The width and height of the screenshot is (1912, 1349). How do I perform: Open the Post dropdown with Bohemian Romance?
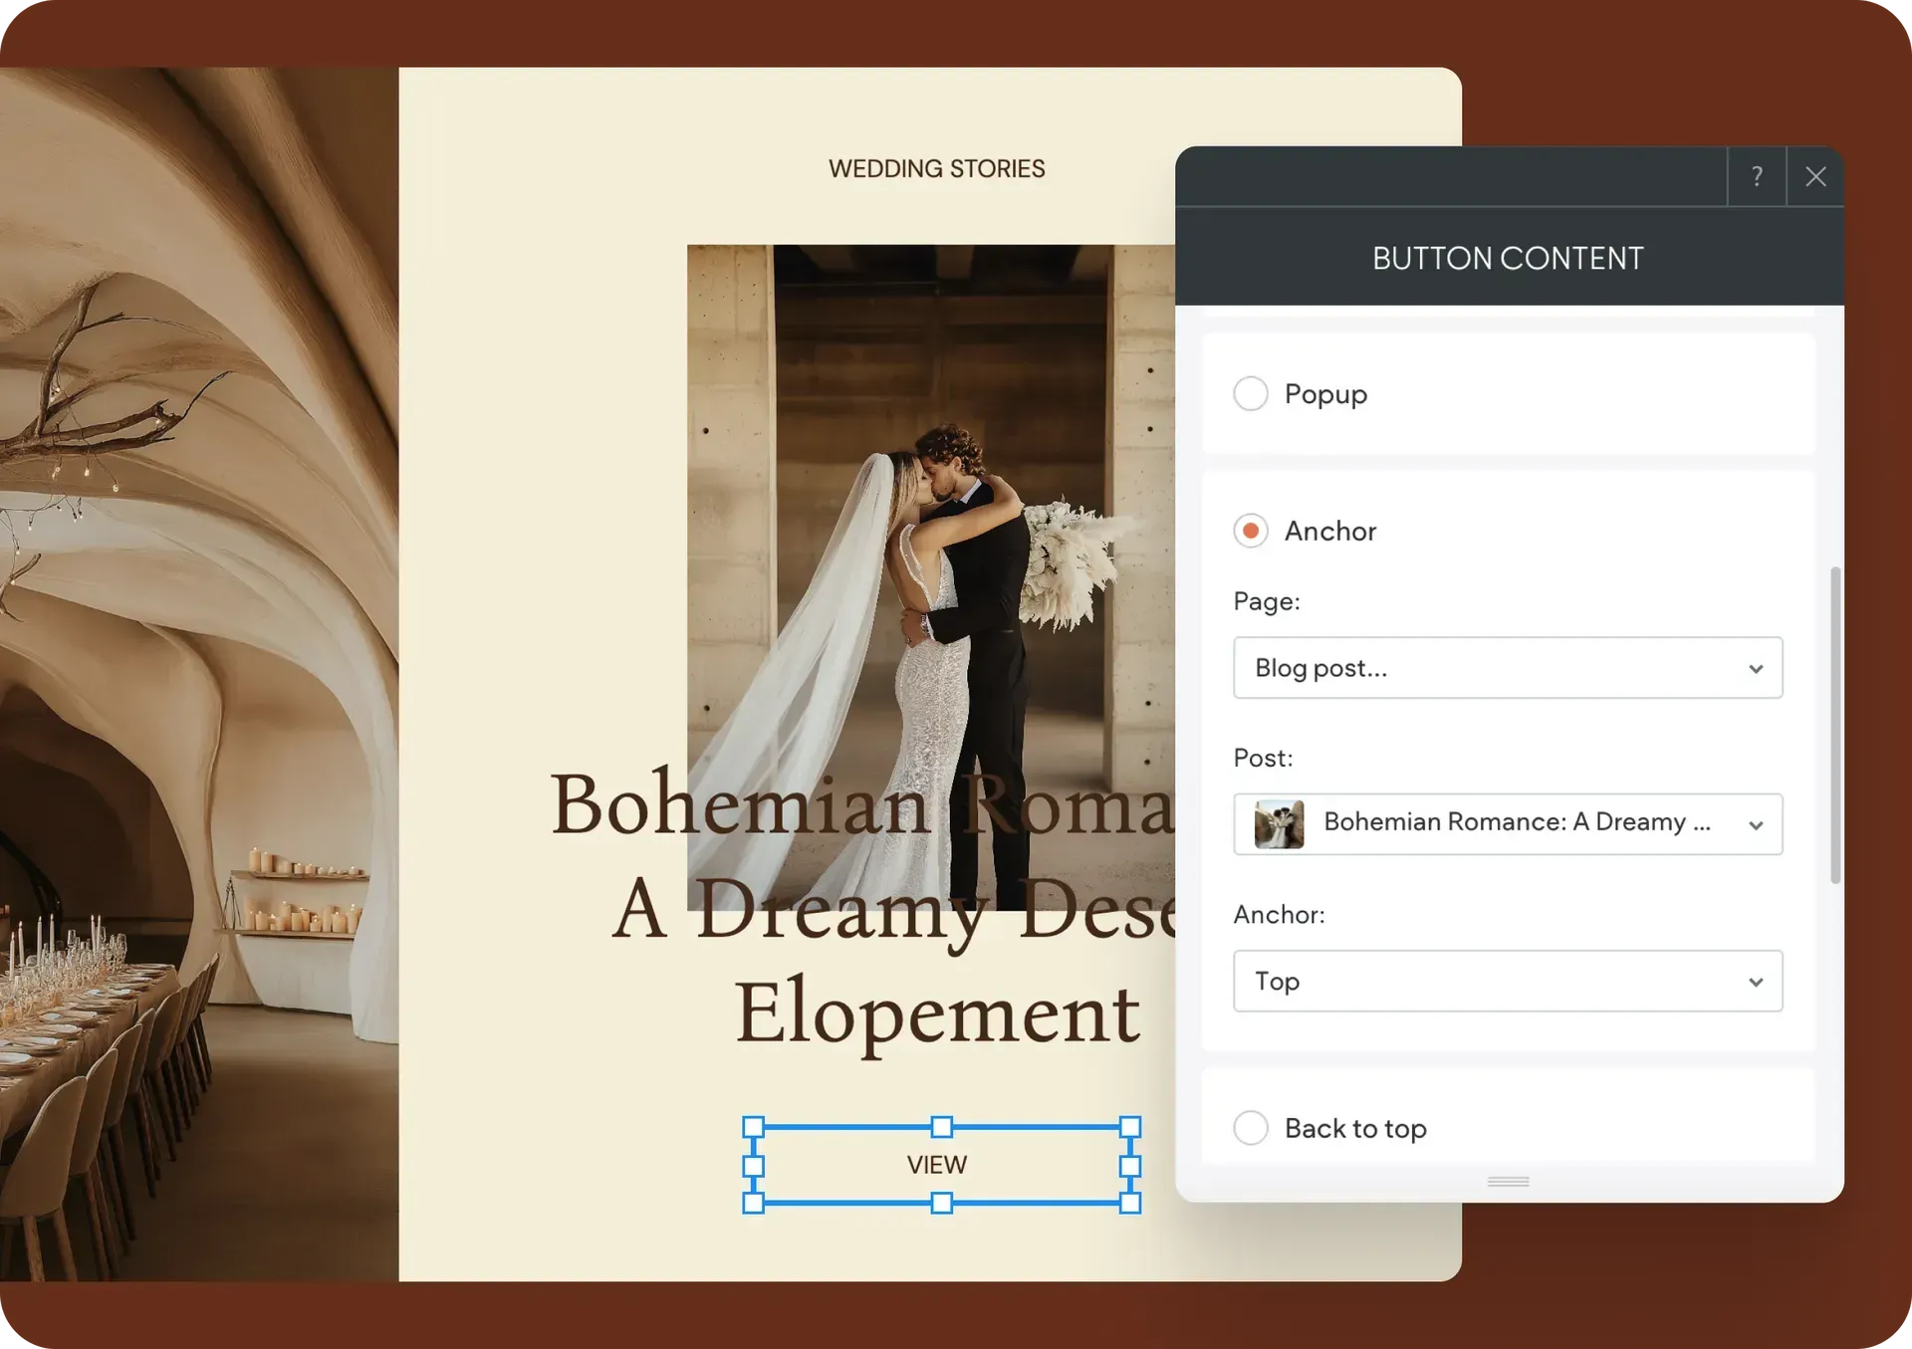[x=1514, y=823]
